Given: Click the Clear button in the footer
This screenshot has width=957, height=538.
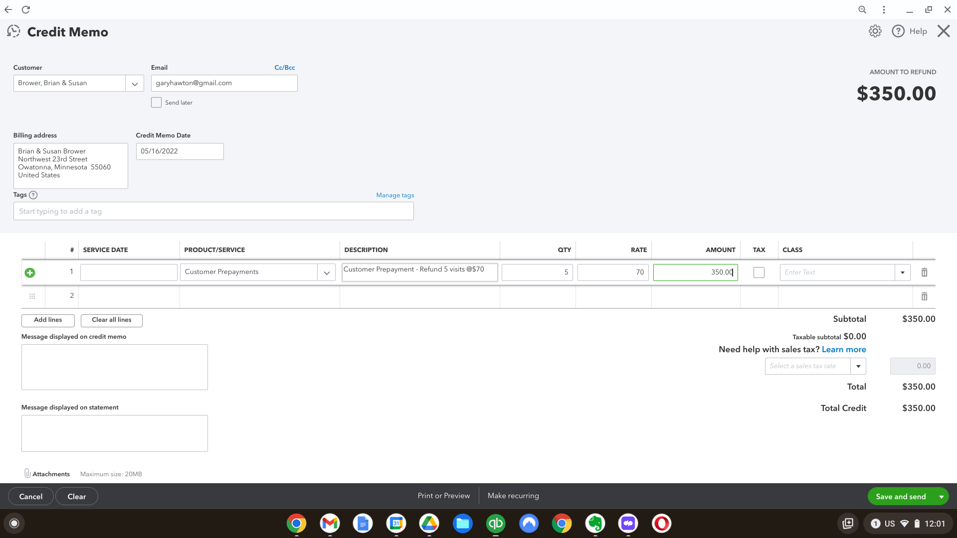Looking at the screenshot, I should point(77,497).
